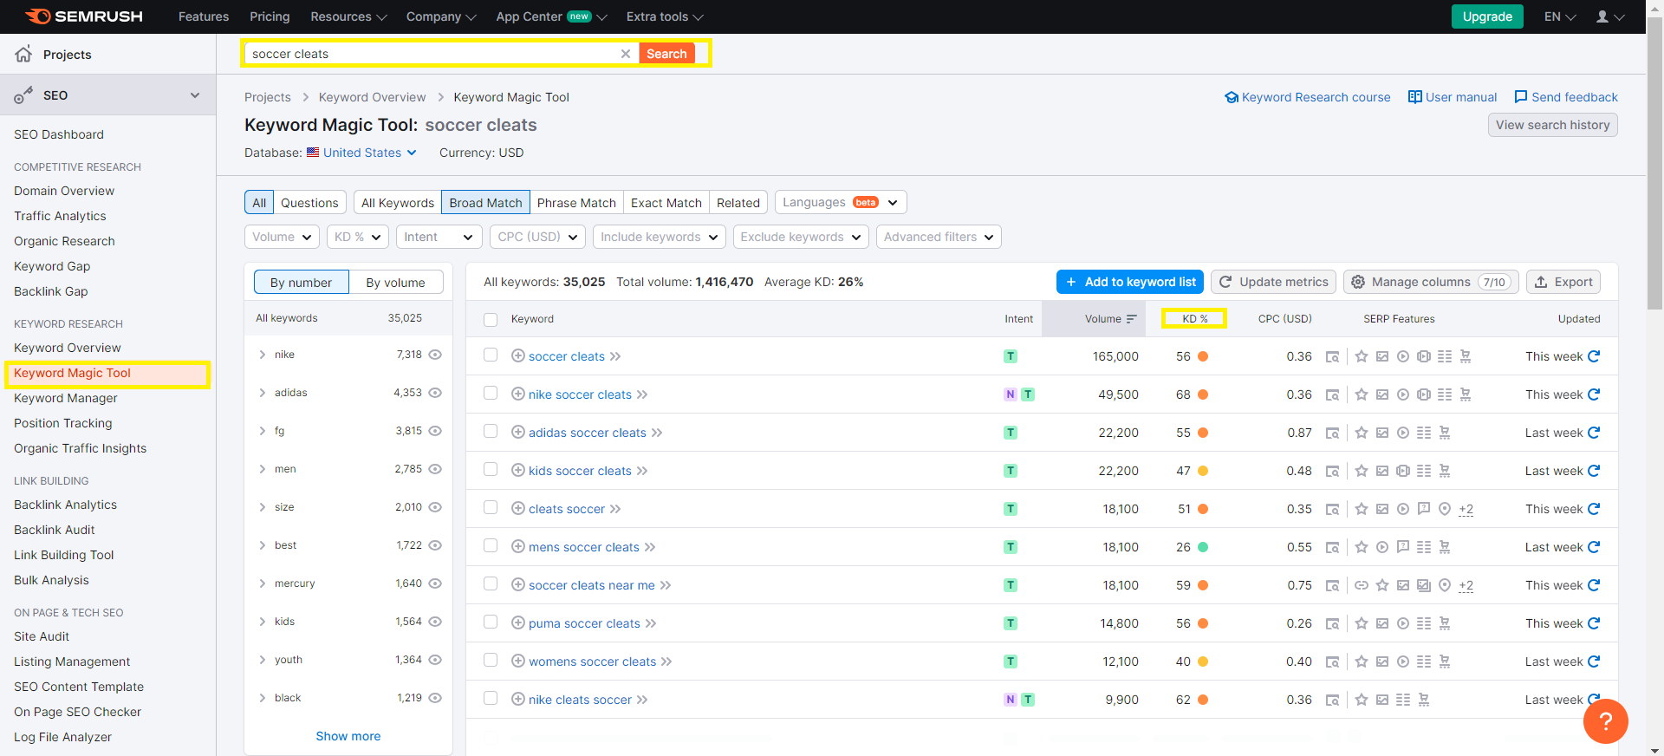
Task: Clear the soccer cleats search field
Action: [626, 54]
